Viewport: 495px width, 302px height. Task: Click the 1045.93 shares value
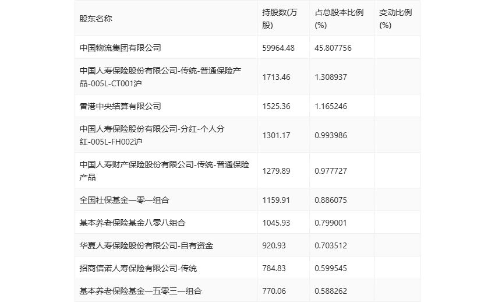pos(276,223)
